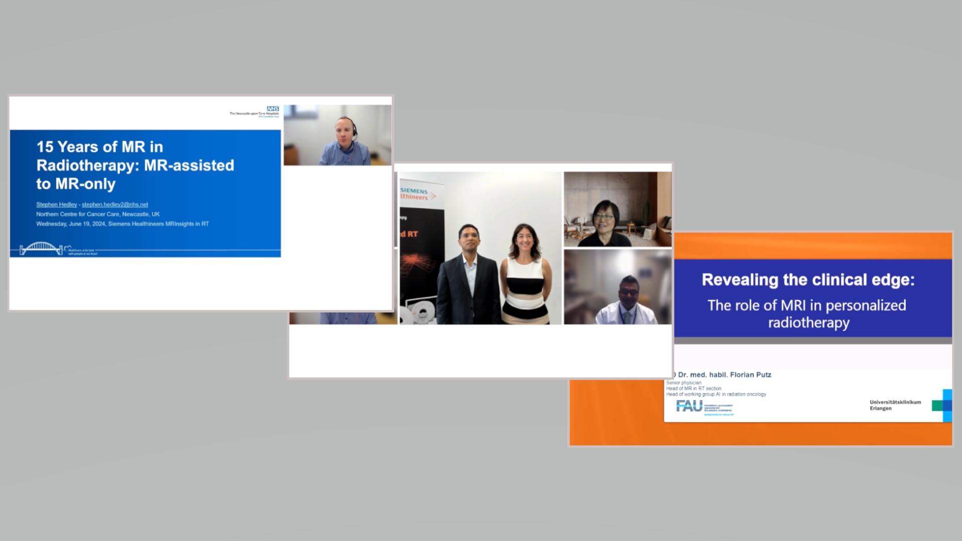
Task: Click the Dr. Florian Putz name text
Action: coord(724,375)
